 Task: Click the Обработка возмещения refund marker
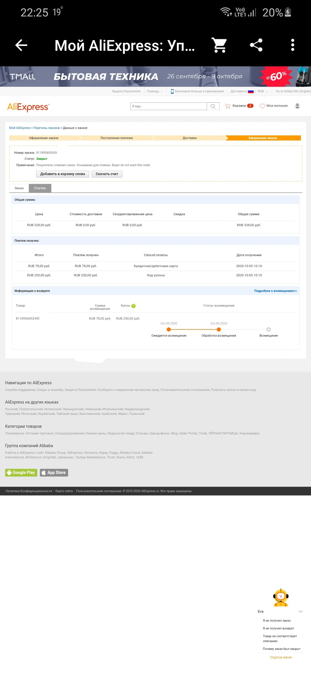point(219,329)
